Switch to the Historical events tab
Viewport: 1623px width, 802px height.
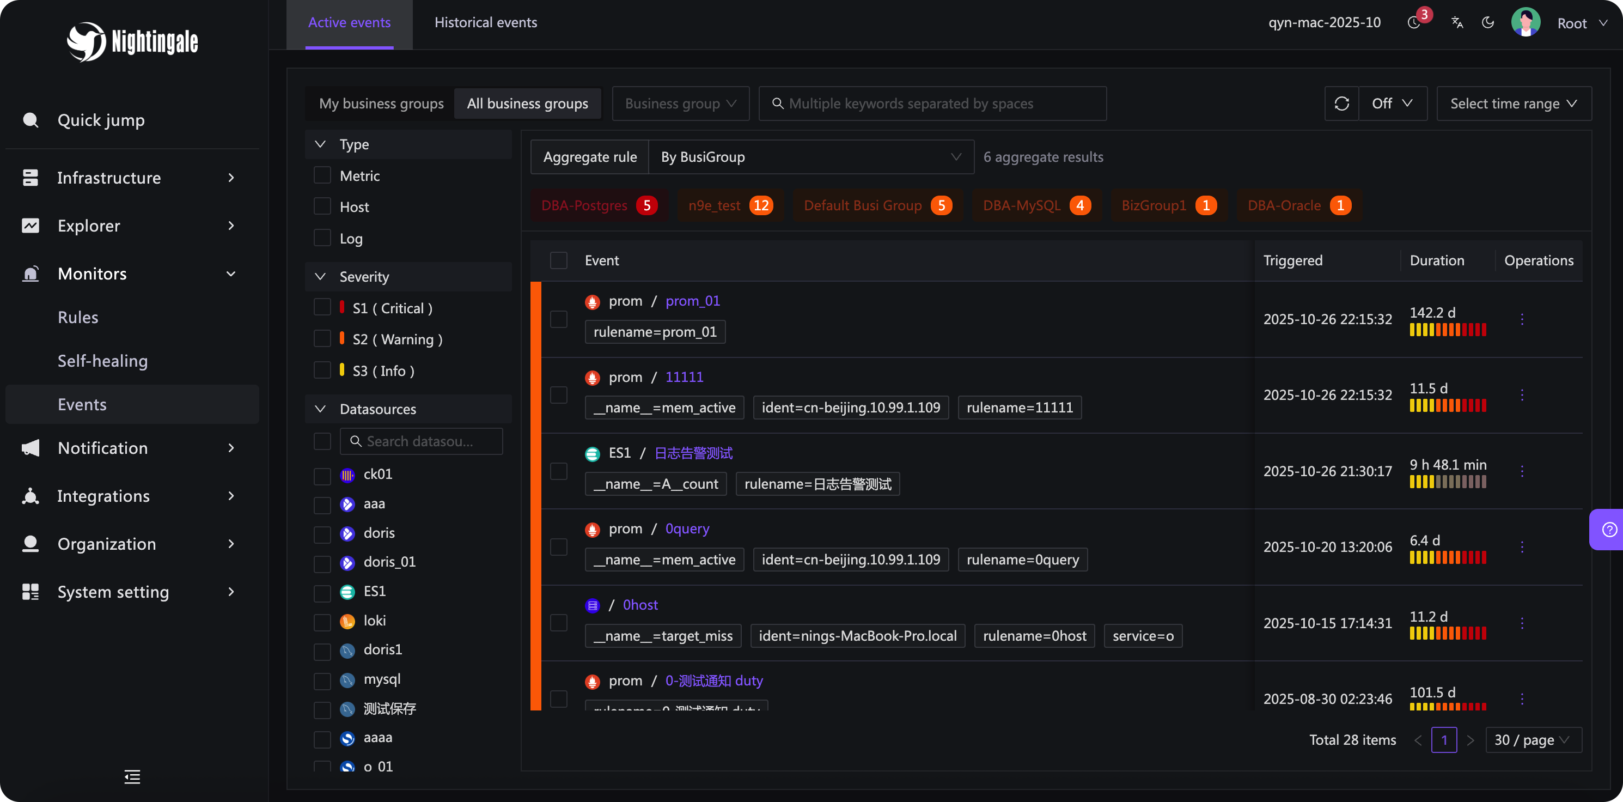pyautogui.click(x=485, y=22)
